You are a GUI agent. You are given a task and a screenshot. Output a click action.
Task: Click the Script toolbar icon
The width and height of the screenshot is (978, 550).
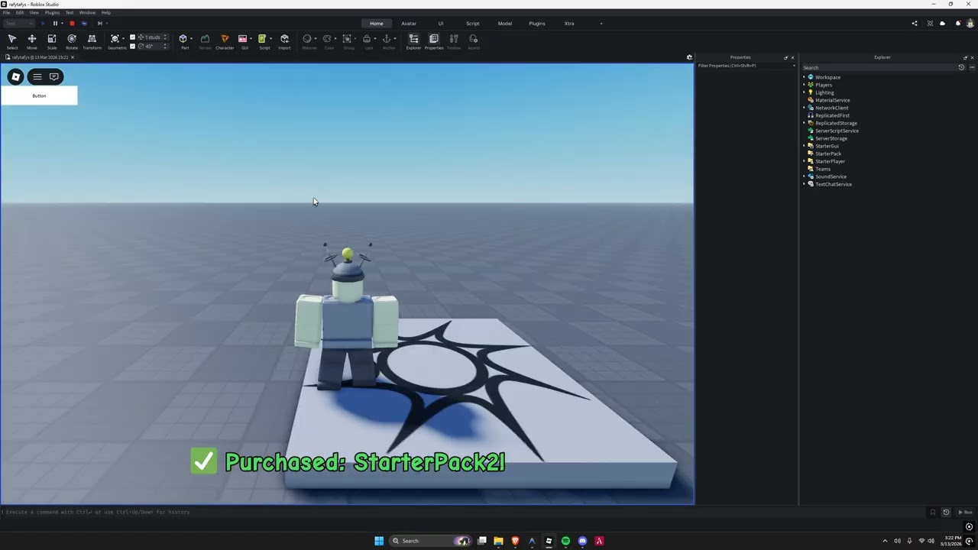click(264, 41)
